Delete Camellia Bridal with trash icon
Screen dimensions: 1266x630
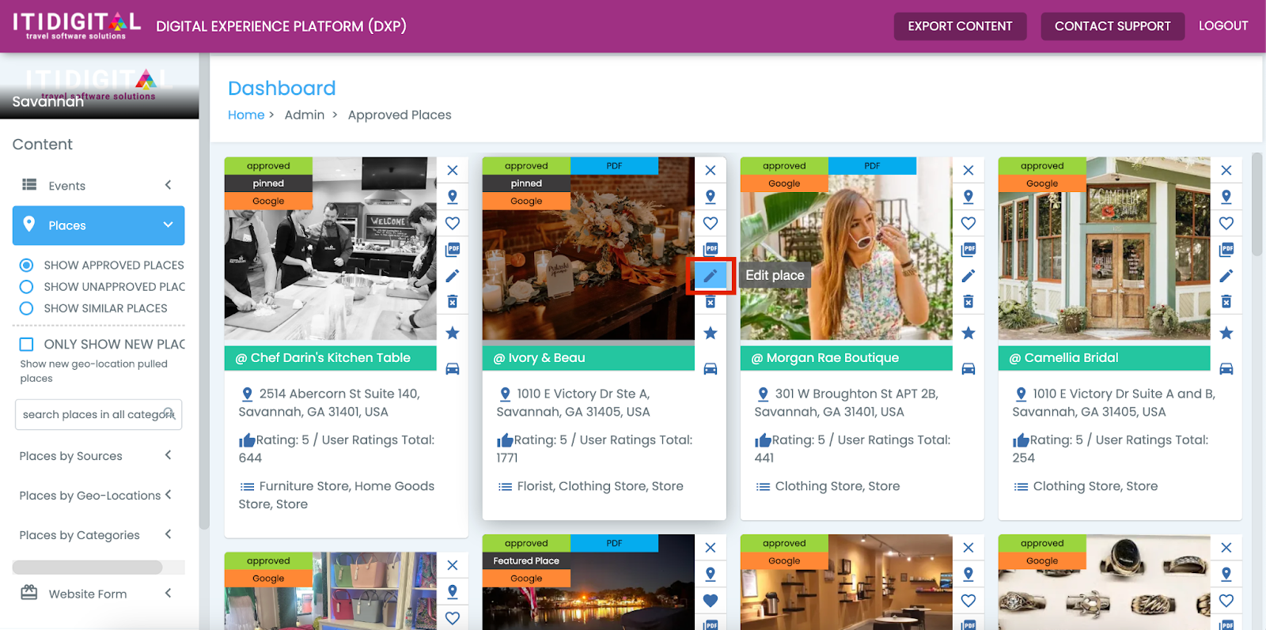click(x=1226, y=301)
